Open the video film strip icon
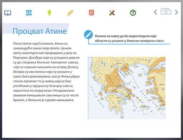Viewport: 183px width, 140px height. pyautogui.click(x=29, y=13)
